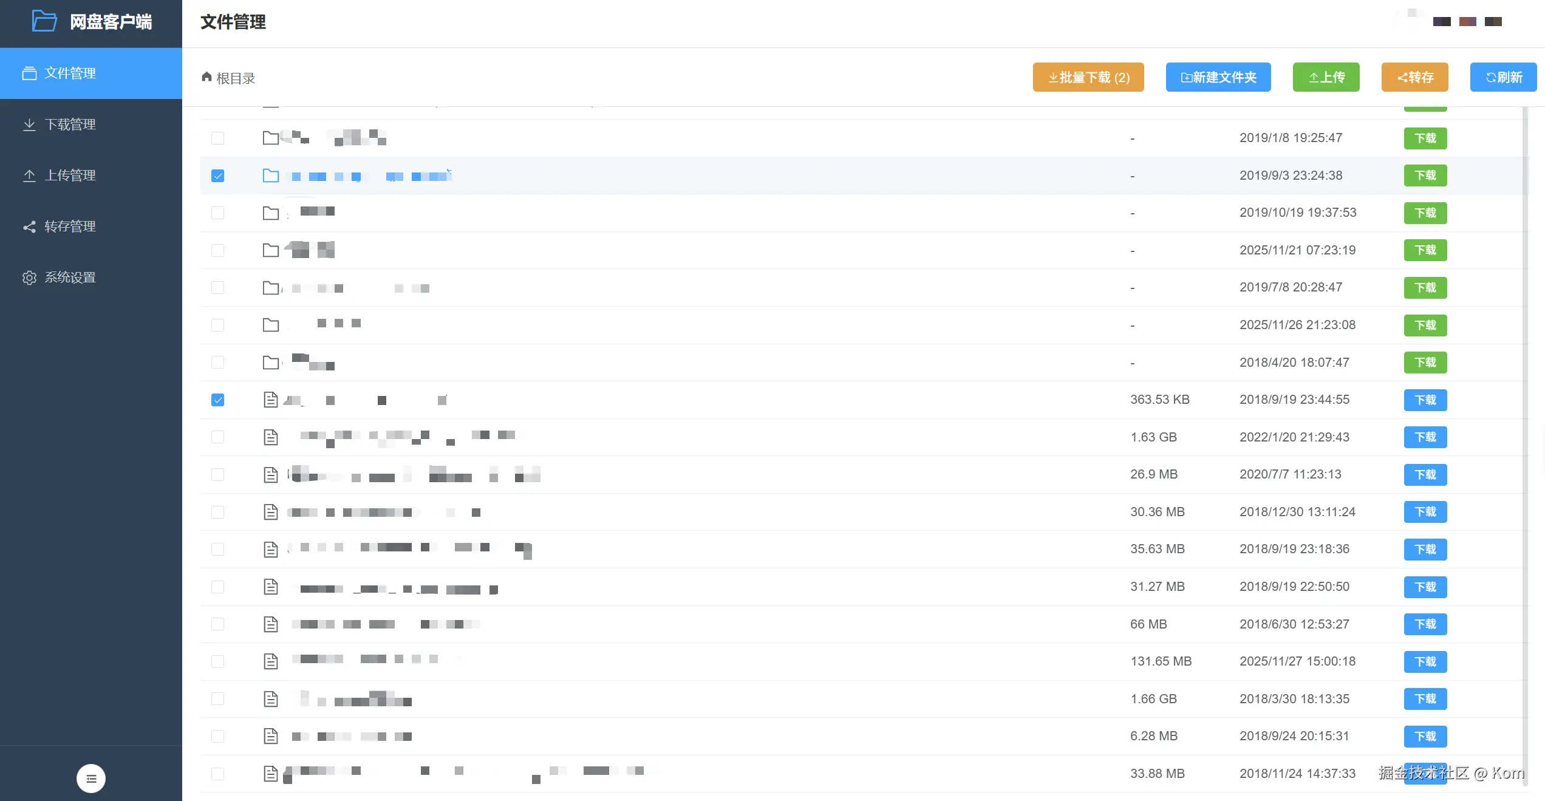This screenshot has width=1545, height=801.
Task: Uncheck the 363.53 KB file's checkbox
Action: point(218,400)
